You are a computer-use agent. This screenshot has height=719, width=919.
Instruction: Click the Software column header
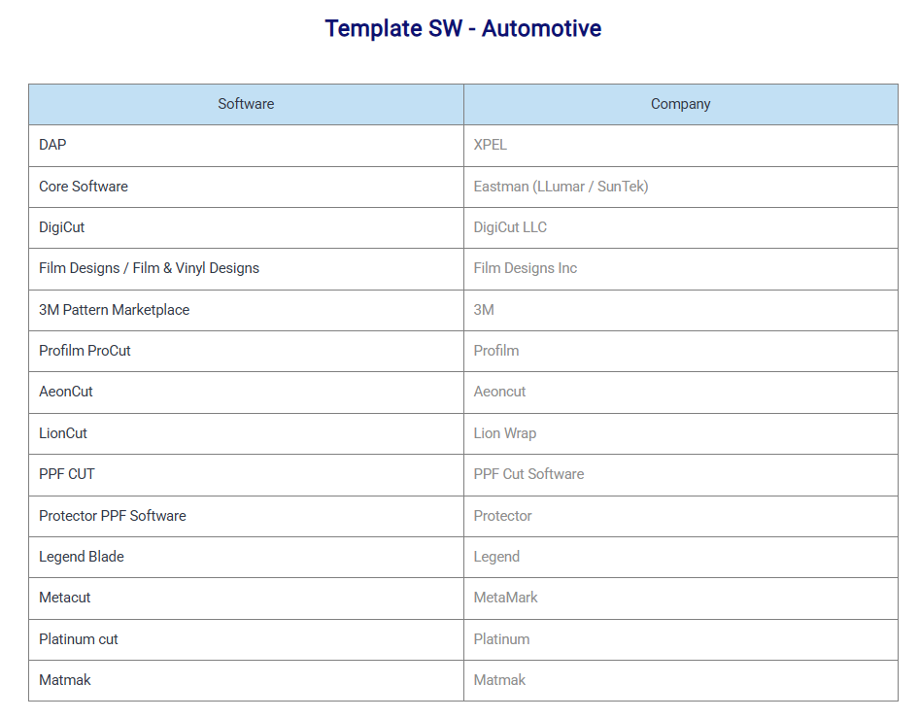click(246, 104)
